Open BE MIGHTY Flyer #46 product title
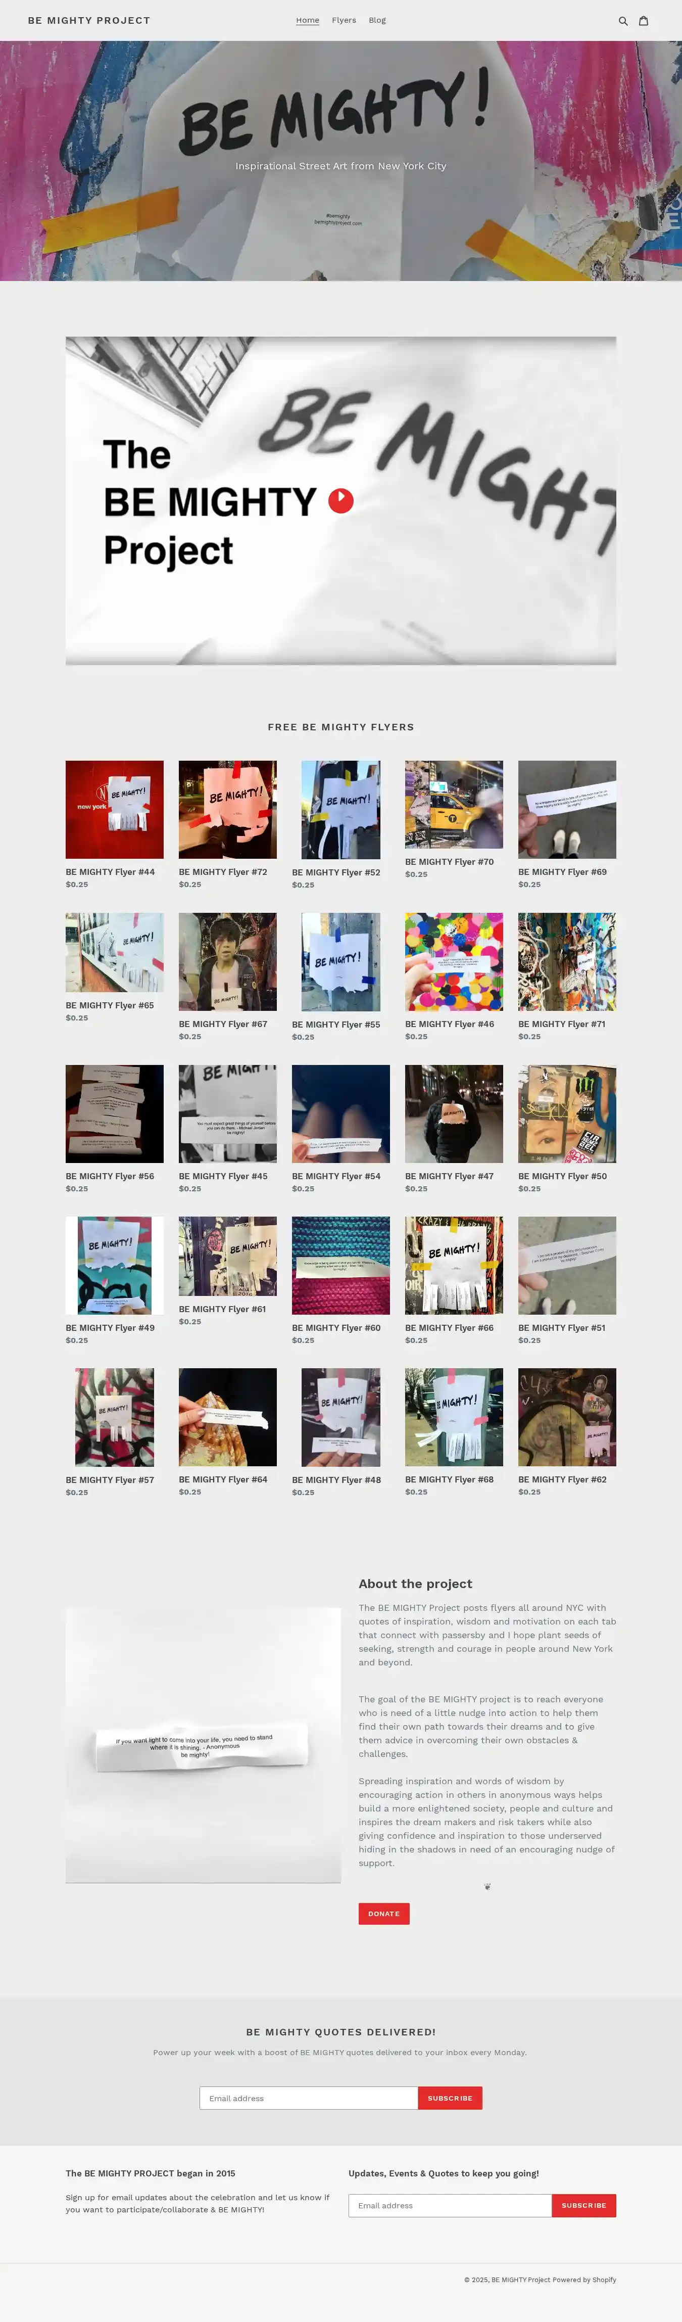 (x=450, y=1024)
